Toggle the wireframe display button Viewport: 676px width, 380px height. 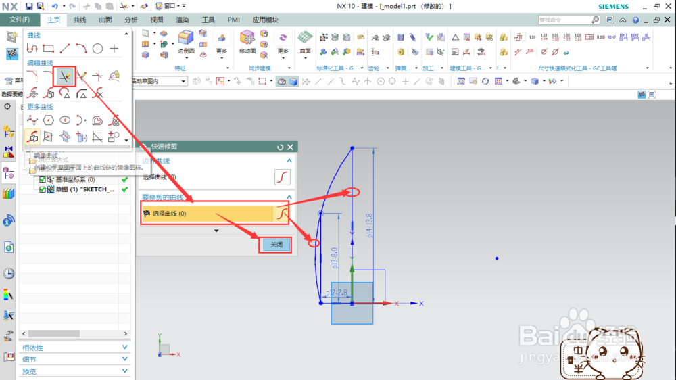click(x=281, y=81)
